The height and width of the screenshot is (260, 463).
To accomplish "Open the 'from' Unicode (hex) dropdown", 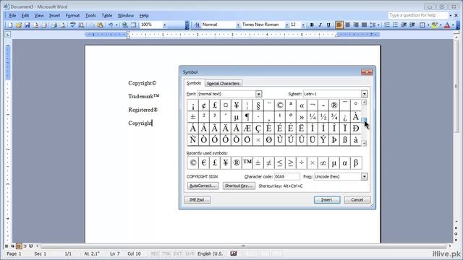I will coord(364,176).
